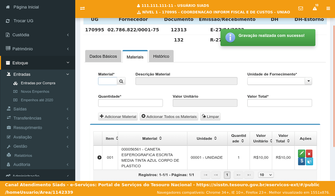The width and height of the screenshot is (335, 196).
Task: Open messages via the envelope icon
Action: (301, 8)
